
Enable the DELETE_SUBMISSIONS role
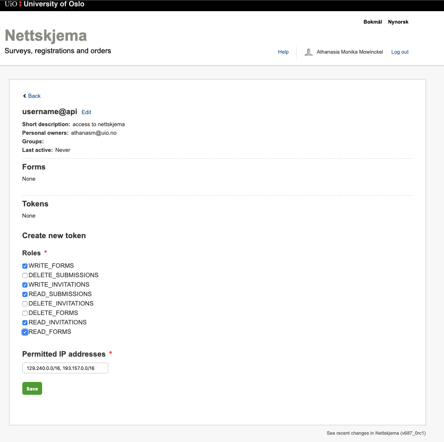pyautogui.click(x=25, y=275)
